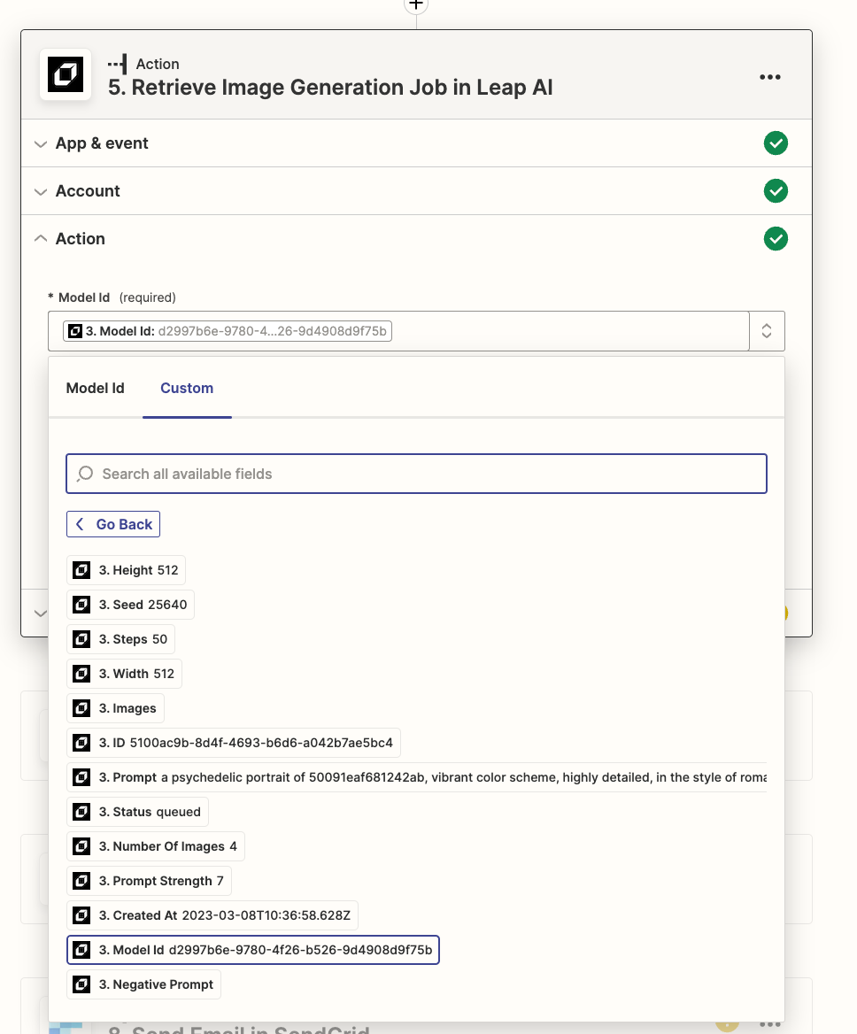This screenshot has width=857, height=1034.
Task: Click the Leap icon beside 3. Images
Action: coord(81,708)
